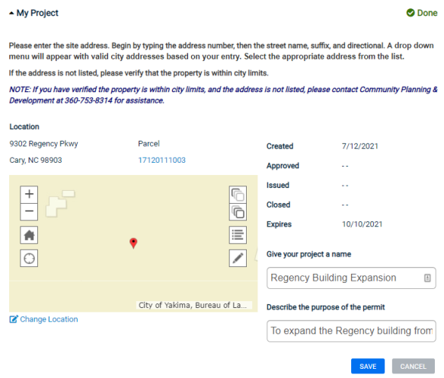Reset map to home extent

[x=29, y=235]
